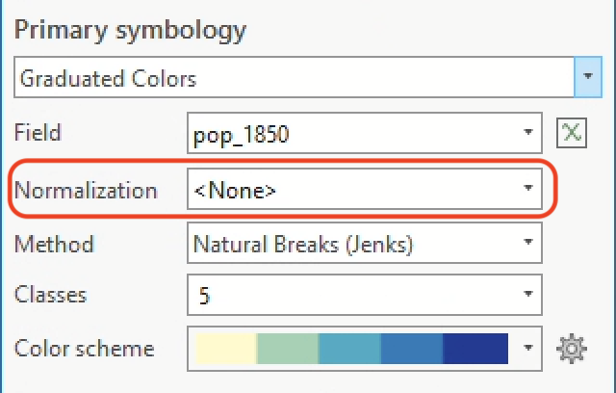Click the Graduated Colors text box
Image resolution: width=616 pixels, height=393 pixels.
click(x=289, y=77)
